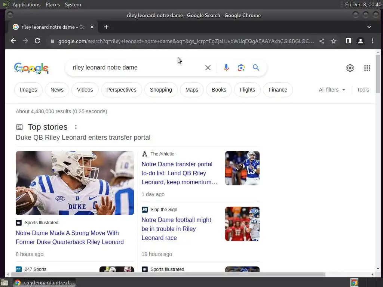The width and height of the screenshot is (383, 287).
Task: Select the Finance filter
Action: click(278, 90)
